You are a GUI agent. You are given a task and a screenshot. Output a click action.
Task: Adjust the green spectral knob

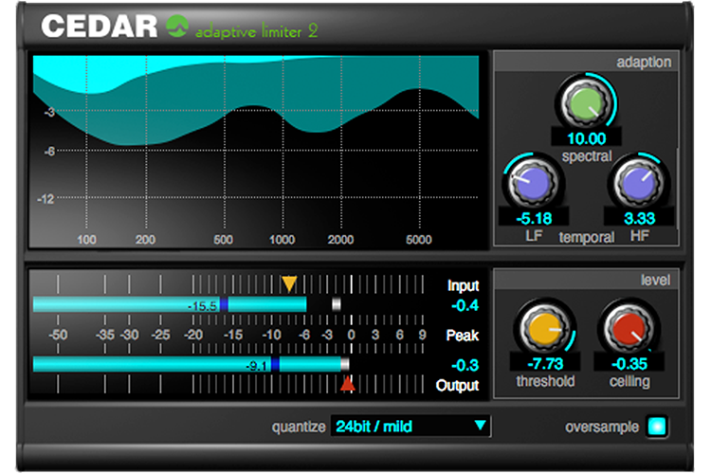586,103
